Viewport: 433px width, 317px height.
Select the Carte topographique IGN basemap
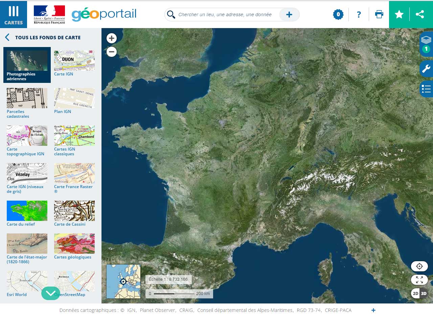click(x=27, y=141)
